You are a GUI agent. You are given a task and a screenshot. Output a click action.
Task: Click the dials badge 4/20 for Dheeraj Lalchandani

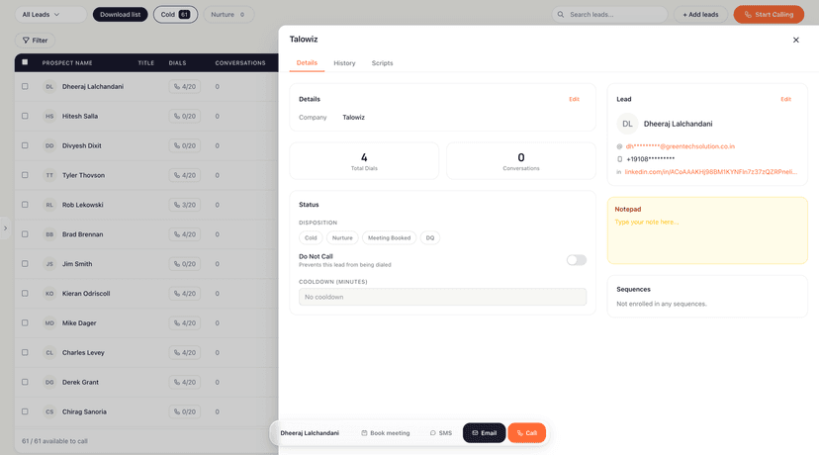(184, 87)
